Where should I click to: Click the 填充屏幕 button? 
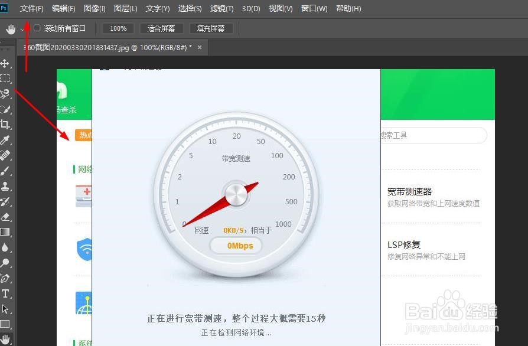click(x=211, y=28)
